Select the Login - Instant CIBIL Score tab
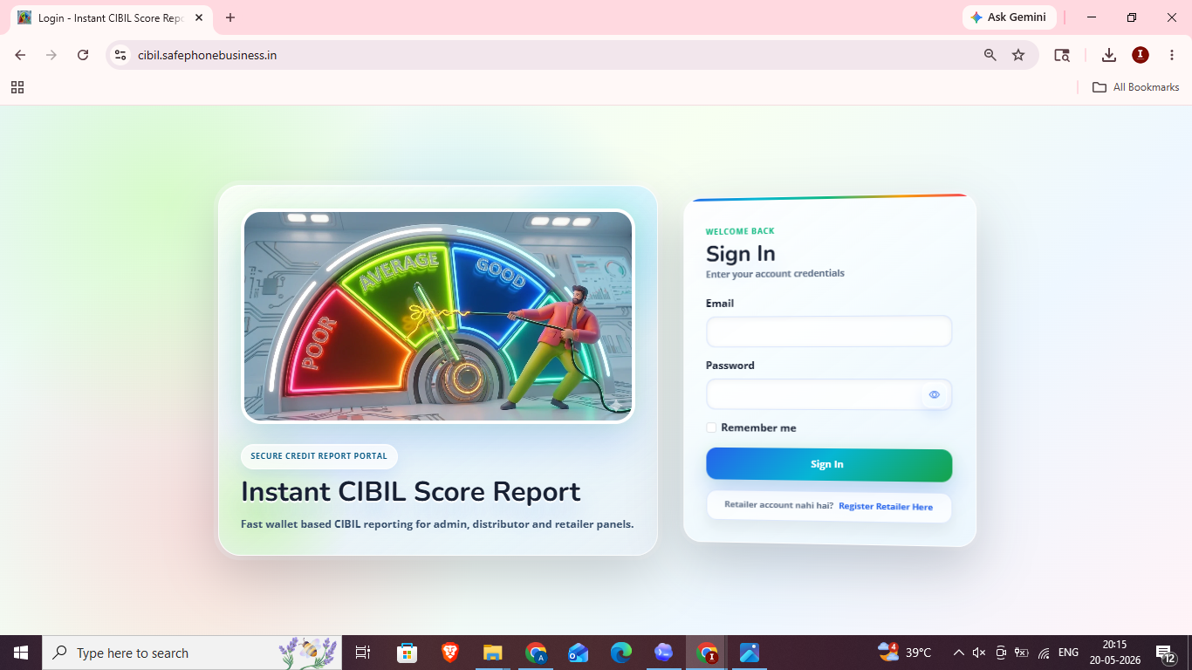The height and width of the screenshot is (670, 1192). 112,17
